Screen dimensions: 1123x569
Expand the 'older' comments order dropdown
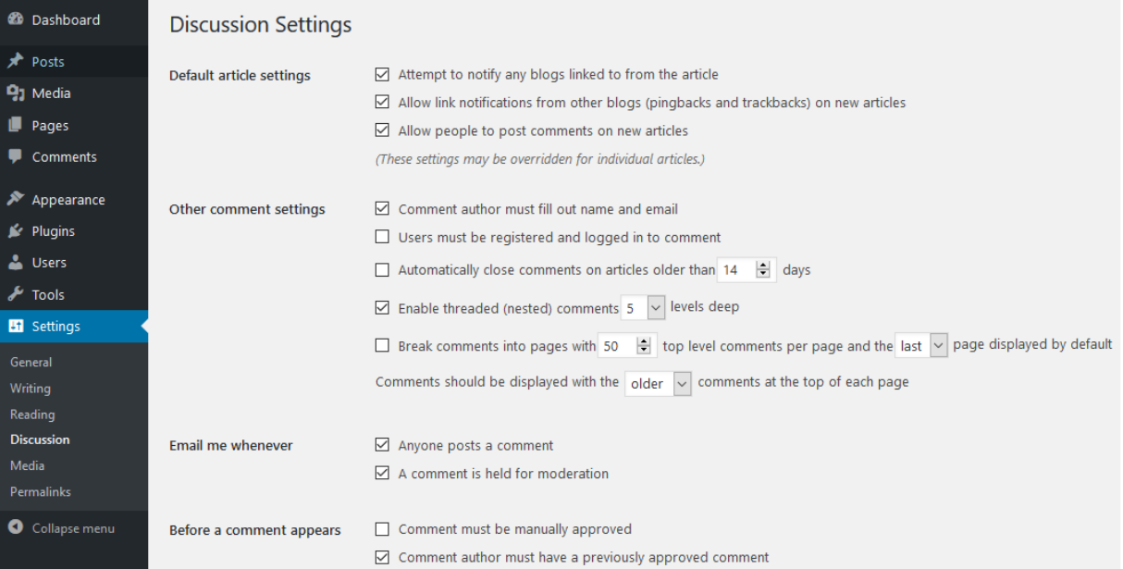click(658, 383)
